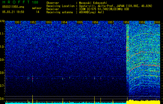Select the filename 0503211950.png
The image size is (163, 104).
tap(13, 7)
